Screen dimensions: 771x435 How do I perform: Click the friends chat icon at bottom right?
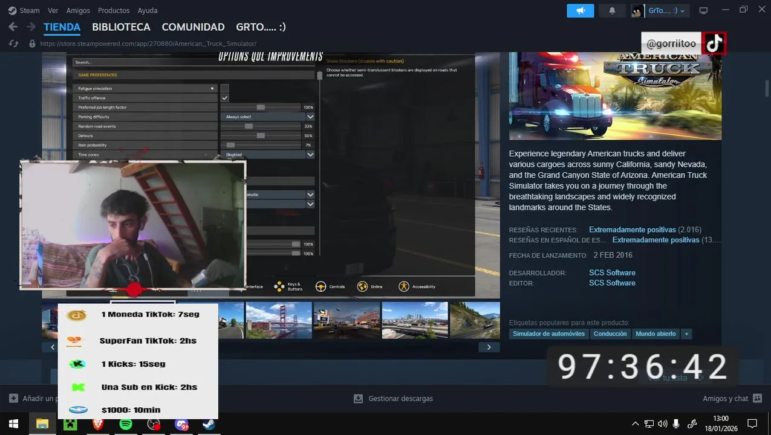[758, 399]
